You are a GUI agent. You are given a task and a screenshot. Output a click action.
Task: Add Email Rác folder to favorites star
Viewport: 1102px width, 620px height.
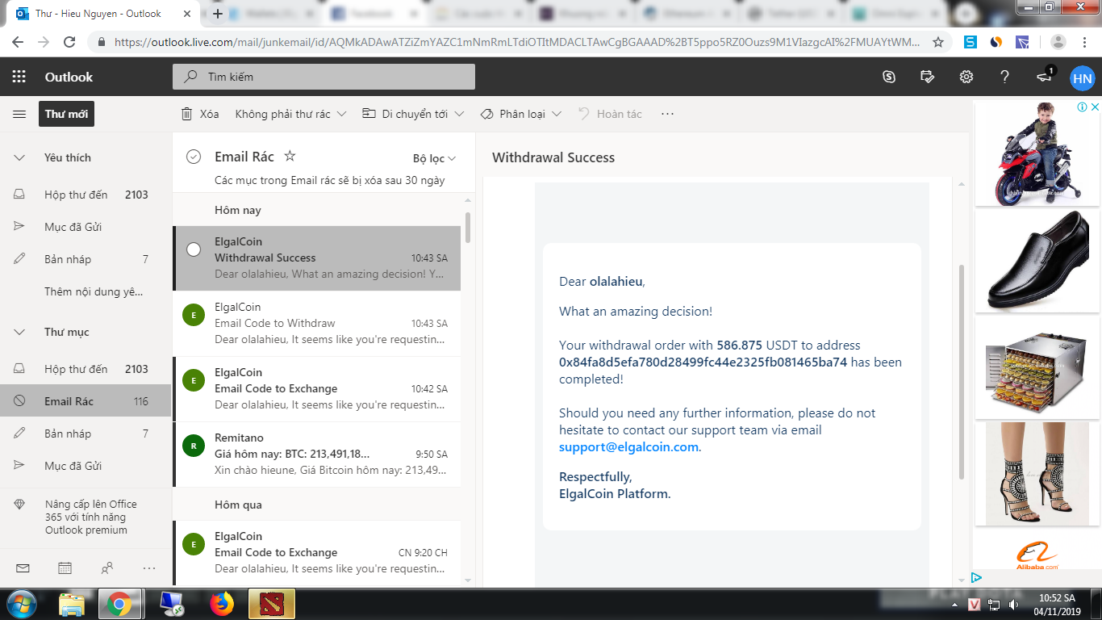click(x=290, y=156)
